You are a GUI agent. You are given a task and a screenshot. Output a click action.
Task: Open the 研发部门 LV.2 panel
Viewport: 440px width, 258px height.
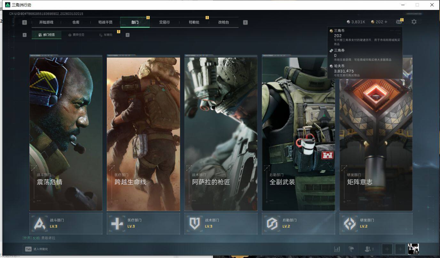click(376, 223)
